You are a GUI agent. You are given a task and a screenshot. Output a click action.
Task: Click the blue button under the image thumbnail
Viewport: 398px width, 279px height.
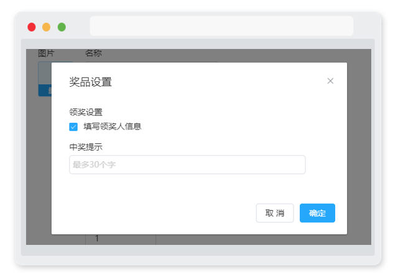click(x=45, y=91)
